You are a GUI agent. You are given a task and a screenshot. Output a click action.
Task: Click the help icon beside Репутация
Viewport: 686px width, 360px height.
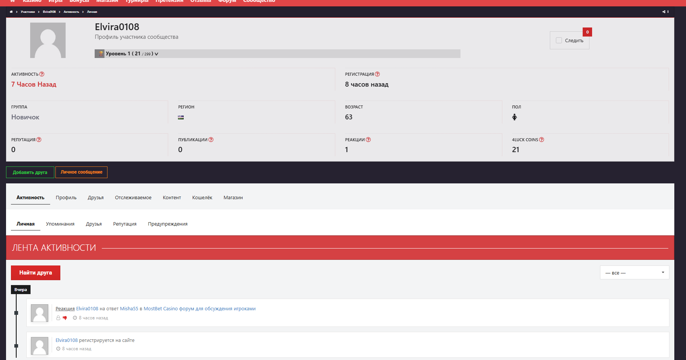39,140
